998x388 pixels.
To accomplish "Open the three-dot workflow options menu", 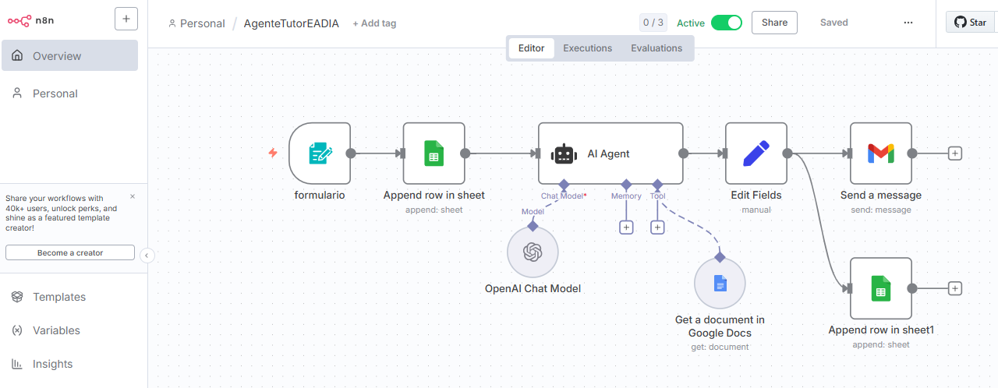I will tap(908, 23).
